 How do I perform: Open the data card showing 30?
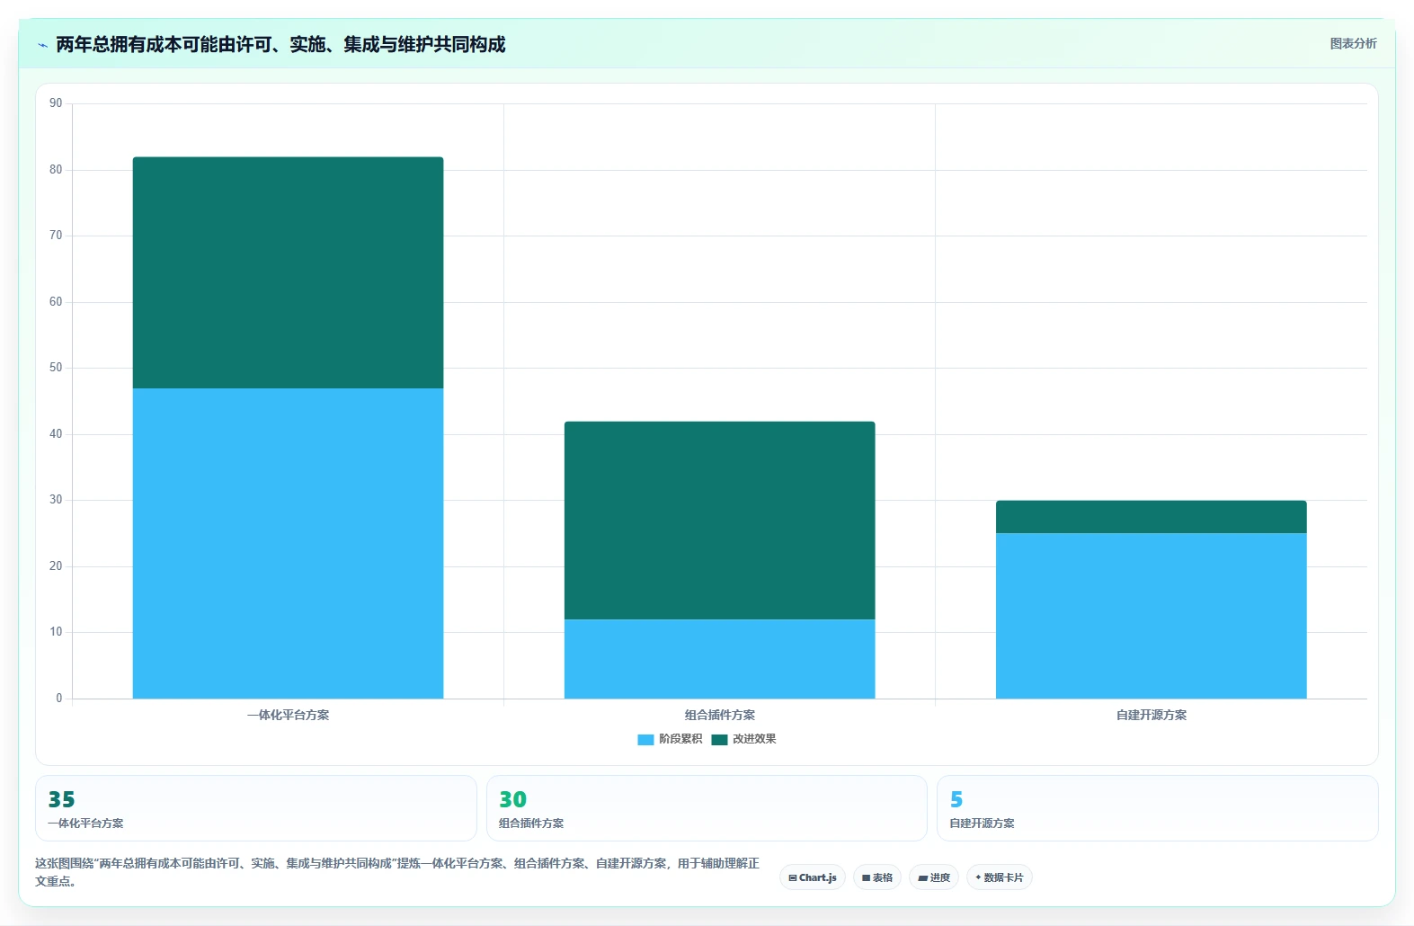point(707,808)
